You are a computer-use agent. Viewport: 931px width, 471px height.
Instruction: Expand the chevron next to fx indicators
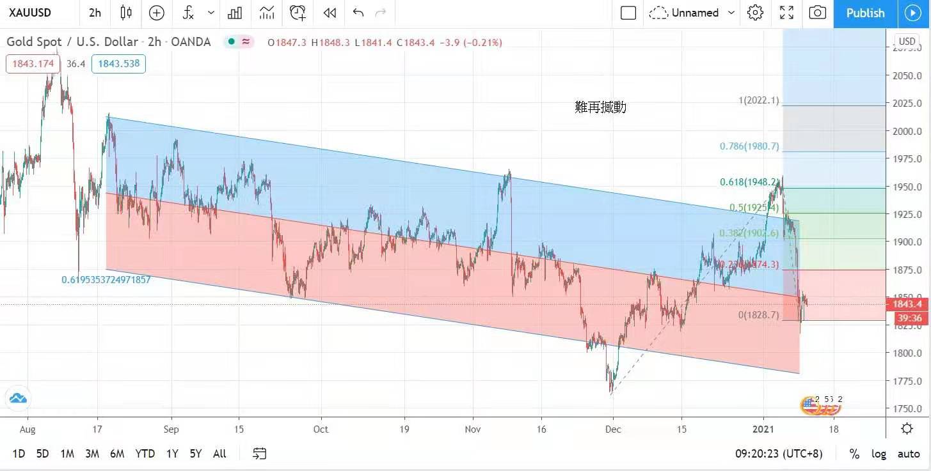click(x=211, y=13)
